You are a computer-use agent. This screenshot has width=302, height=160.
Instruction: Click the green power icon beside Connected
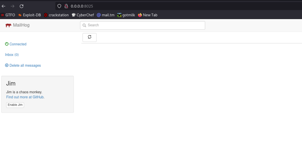[x=7, y=44]
